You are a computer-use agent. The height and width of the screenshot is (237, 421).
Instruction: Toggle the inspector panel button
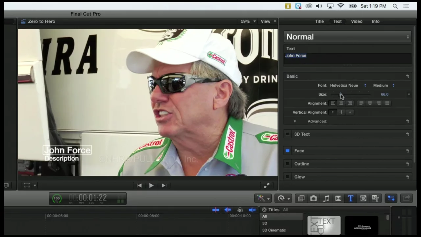(391, 198)
